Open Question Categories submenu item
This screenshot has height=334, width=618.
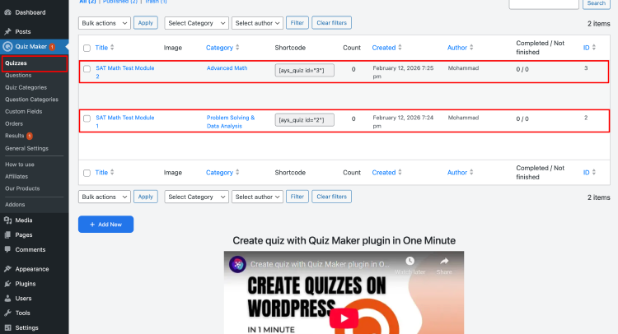click(31, 100)
